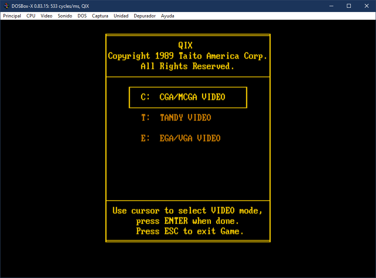The image size is (376, 278).
Task: Select the CGA/MCGA VIDEO option
Action: 192,97
